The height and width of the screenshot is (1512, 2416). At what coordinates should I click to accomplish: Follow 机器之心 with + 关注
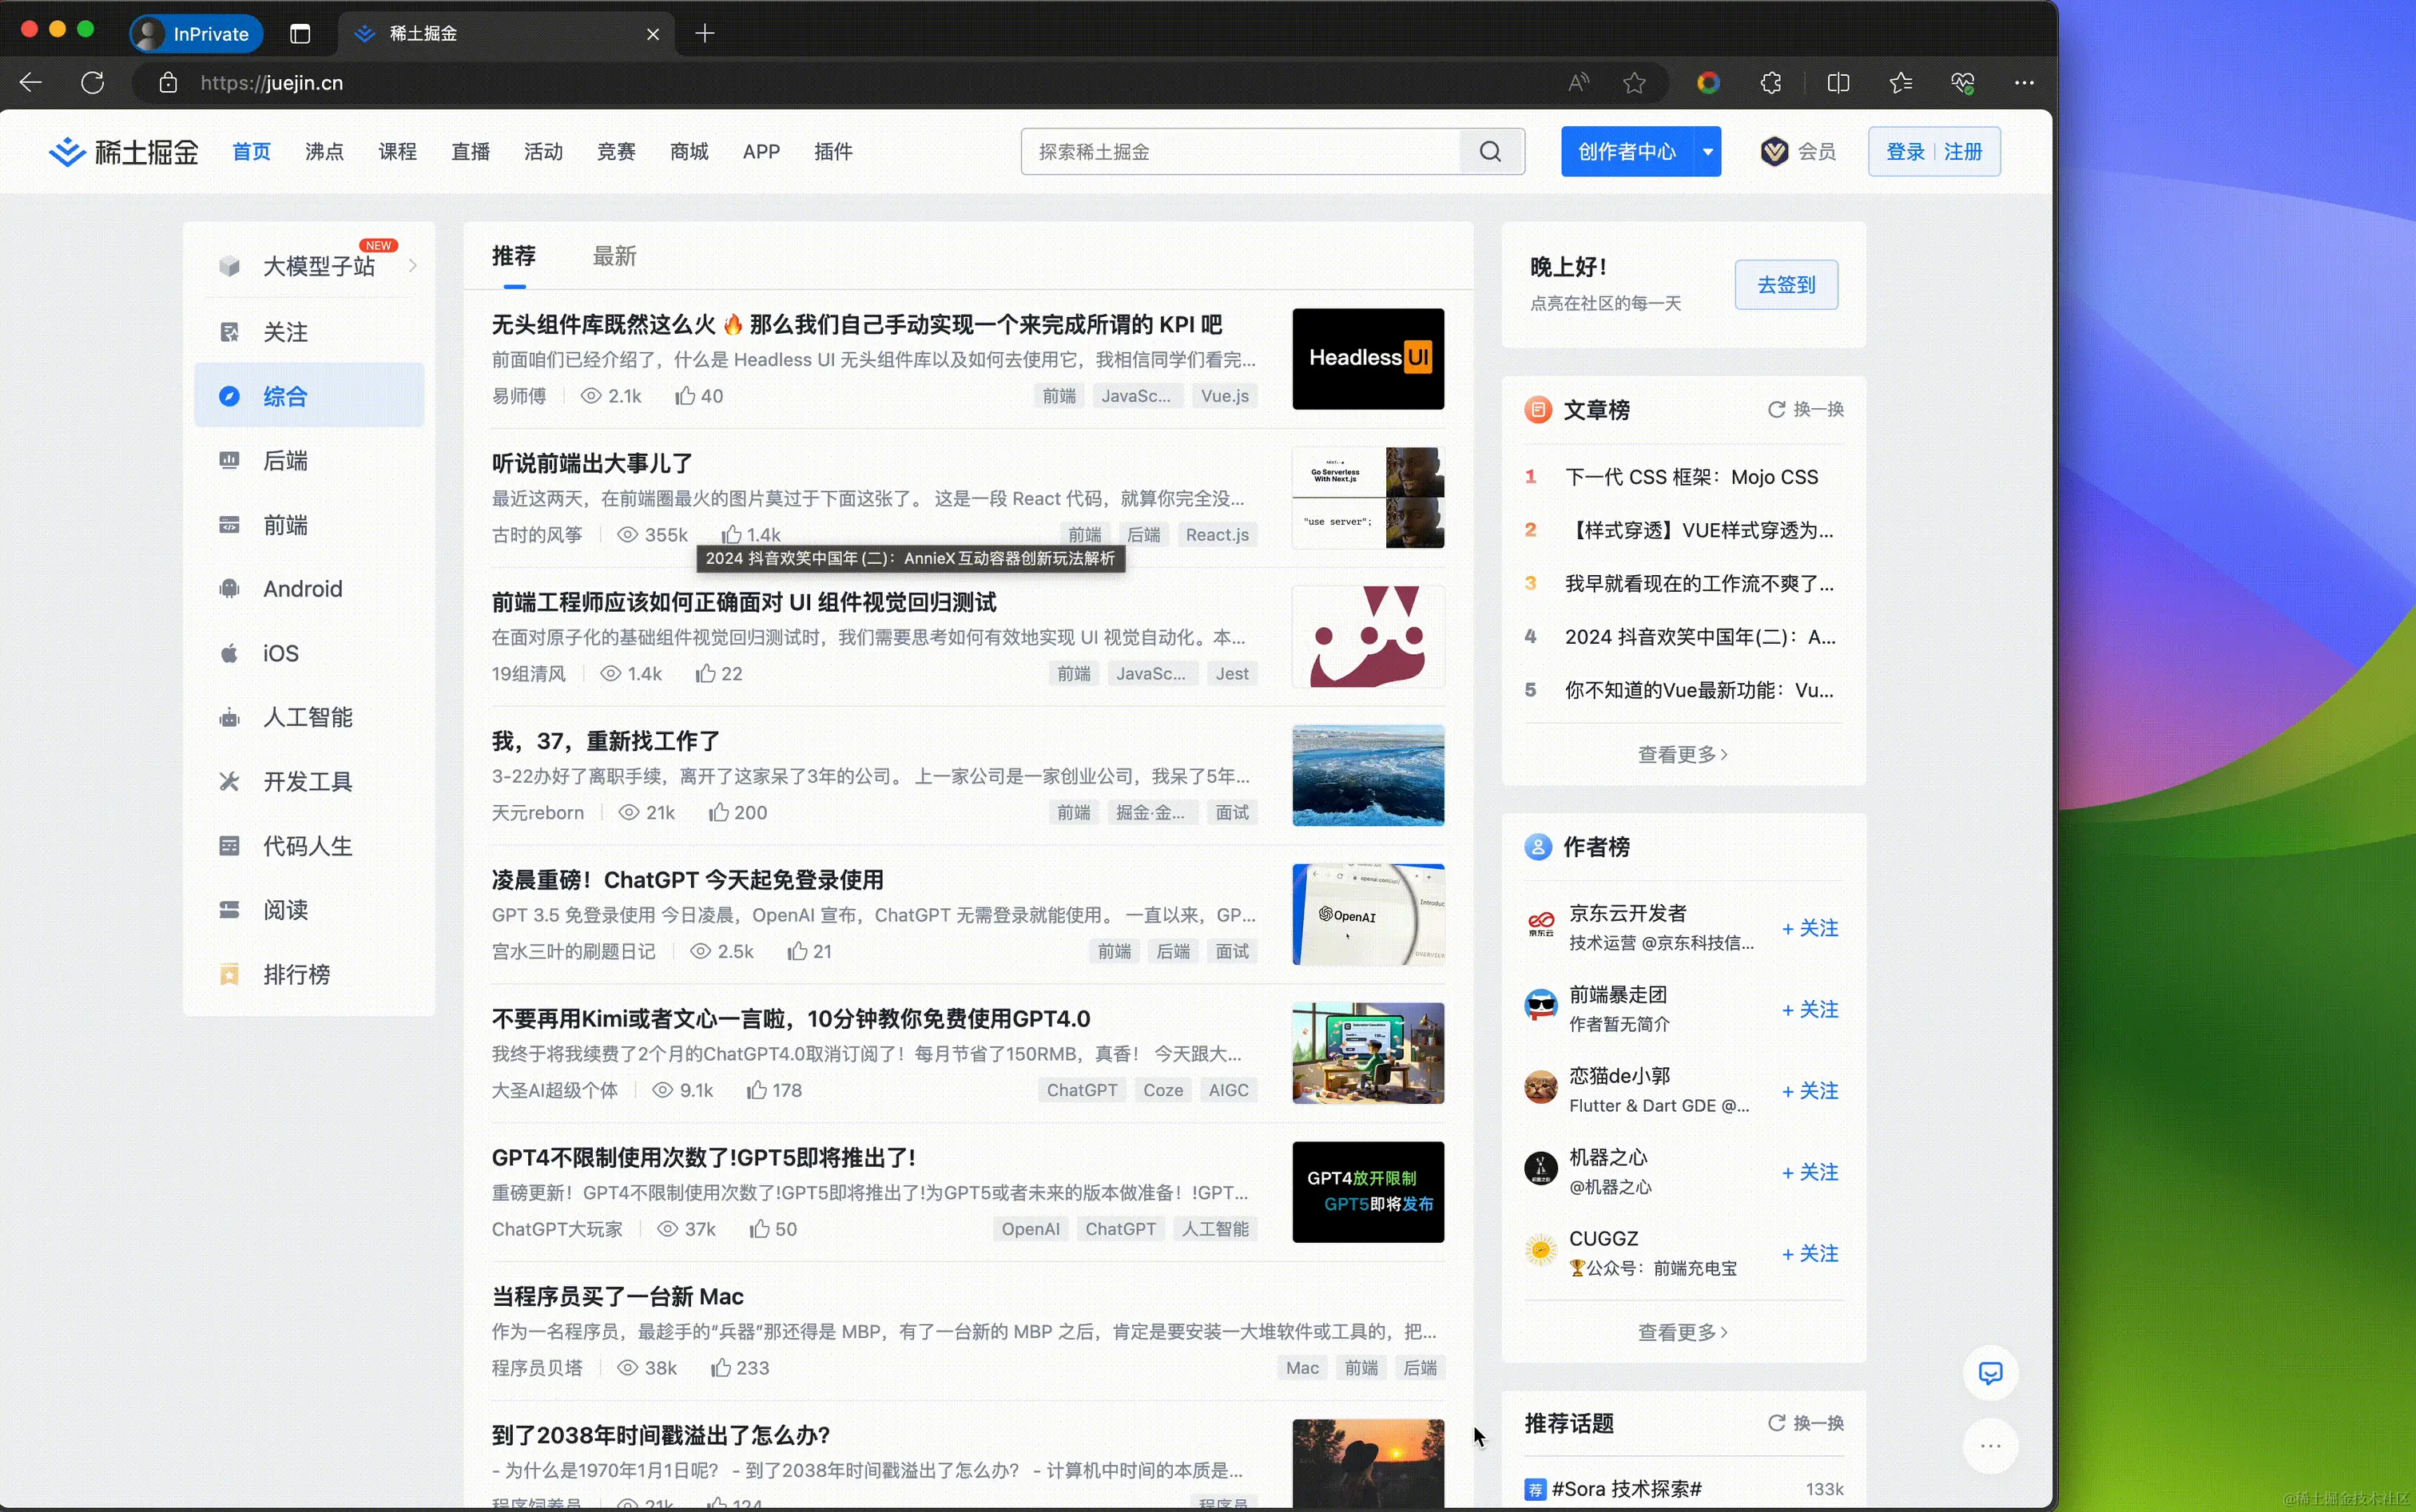coord(1810,1173)
